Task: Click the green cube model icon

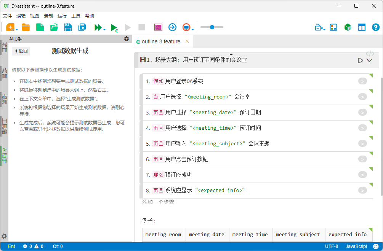Action: pyautogui.click(x=348, y=27)
